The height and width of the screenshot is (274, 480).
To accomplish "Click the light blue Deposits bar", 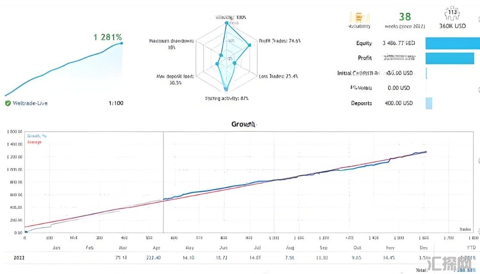I will click(x=429, y=103).
